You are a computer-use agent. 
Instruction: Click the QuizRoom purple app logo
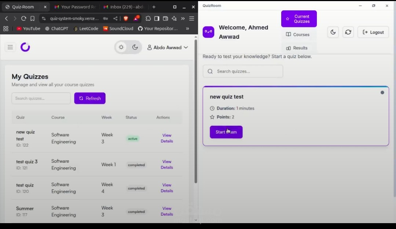click(208, 32)
